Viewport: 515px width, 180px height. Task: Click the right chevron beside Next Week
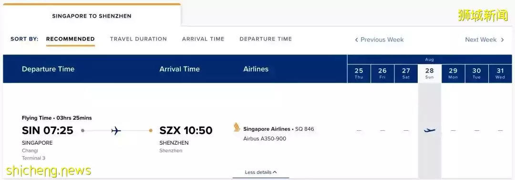pos(502,40)
